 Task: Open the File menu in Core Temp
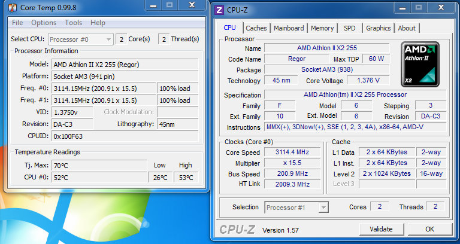pyautogui.click(x=17, y=23)
